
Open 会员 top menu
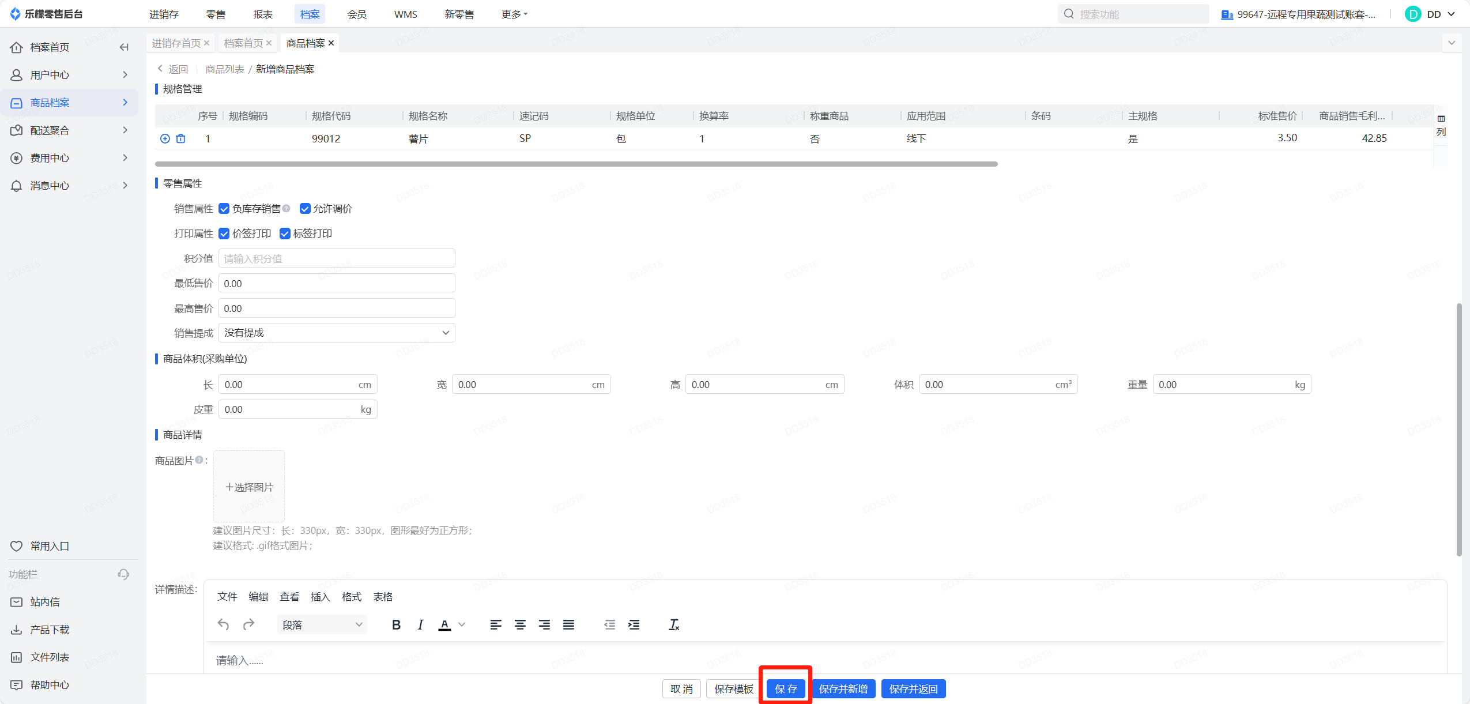pos(357,14)
